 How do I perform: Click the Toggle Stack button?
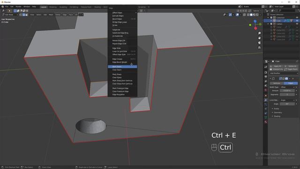291,69
